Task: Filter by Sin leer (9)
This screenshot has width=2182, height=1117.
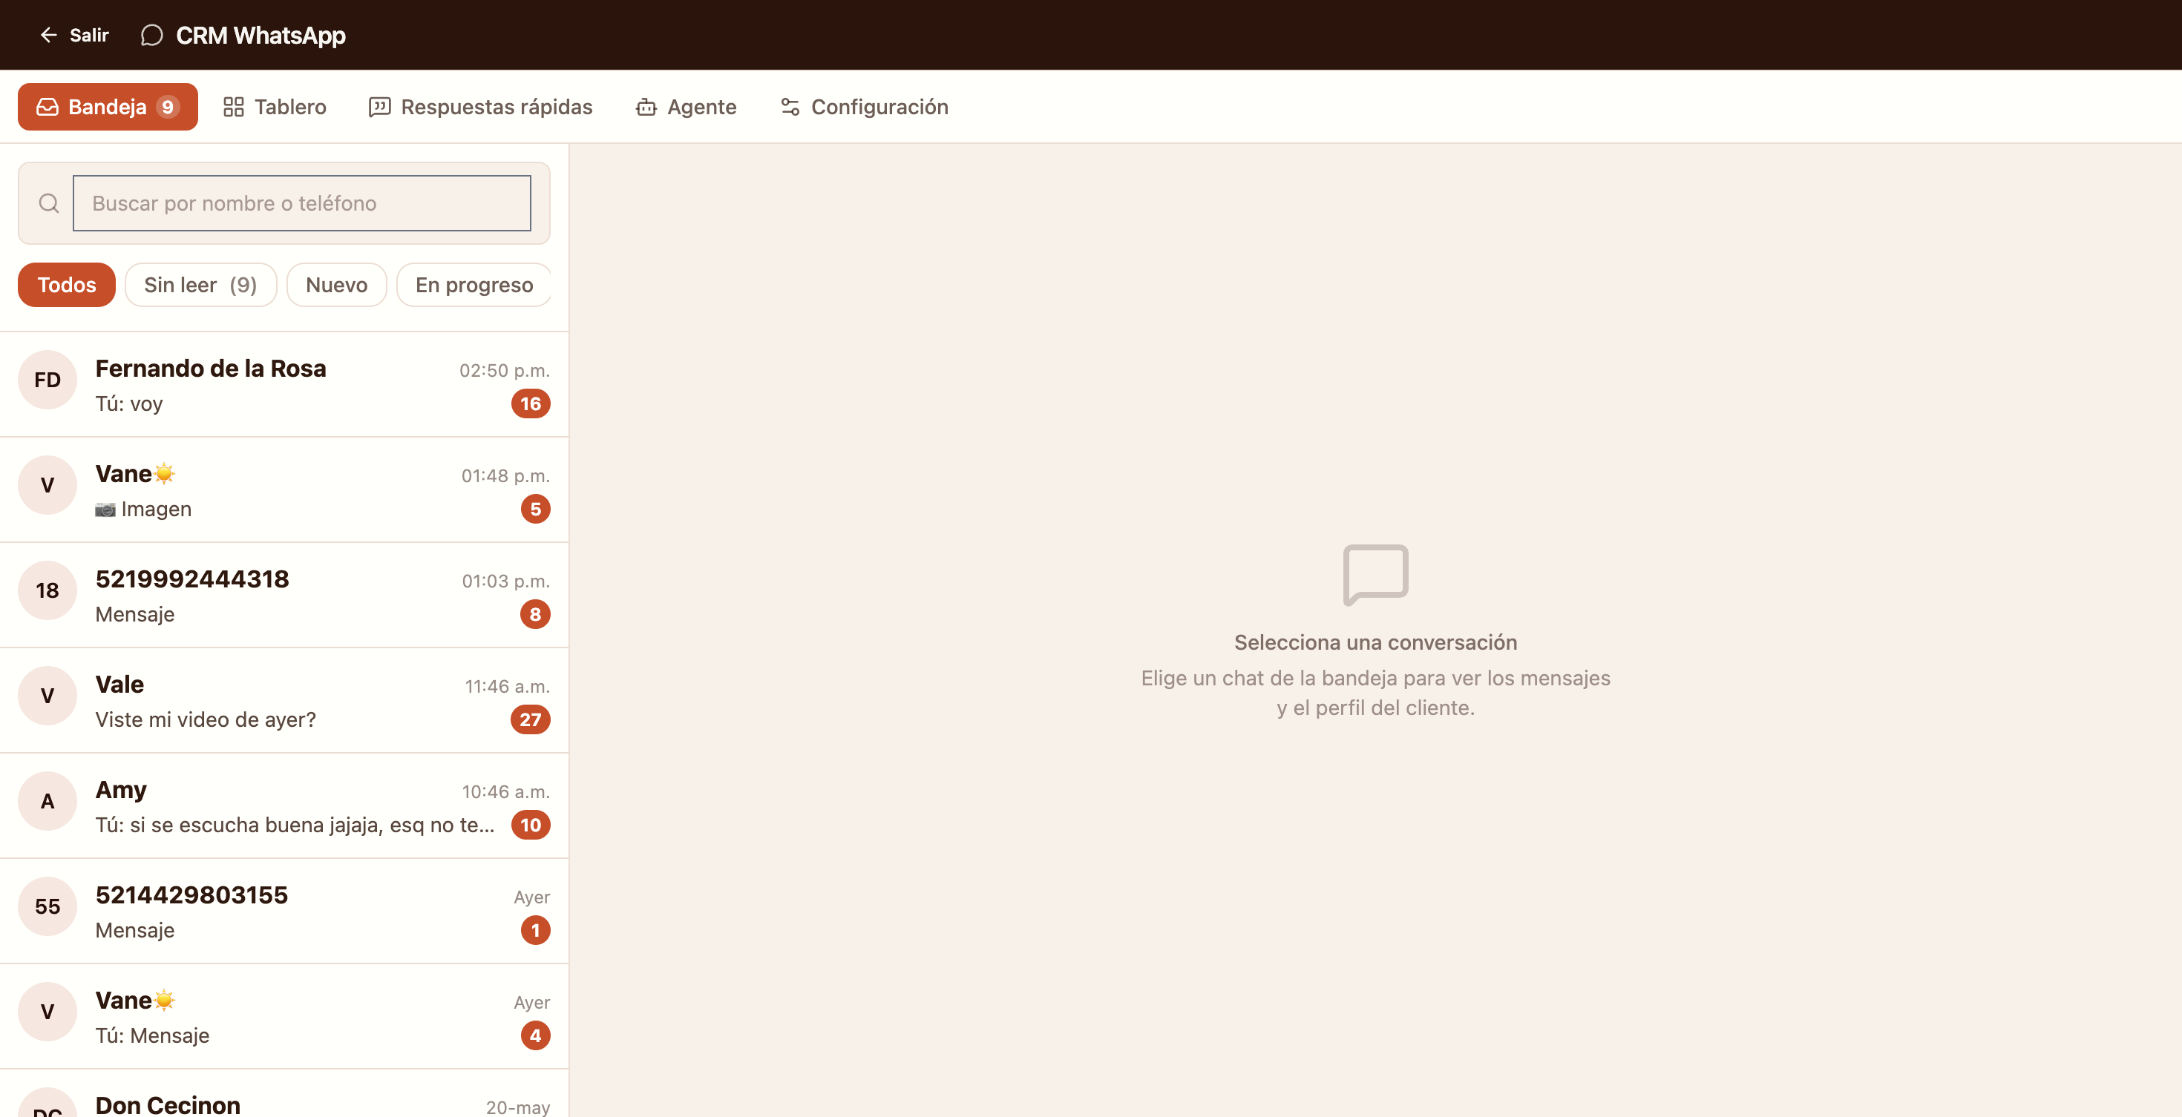Action: point(200,285)
